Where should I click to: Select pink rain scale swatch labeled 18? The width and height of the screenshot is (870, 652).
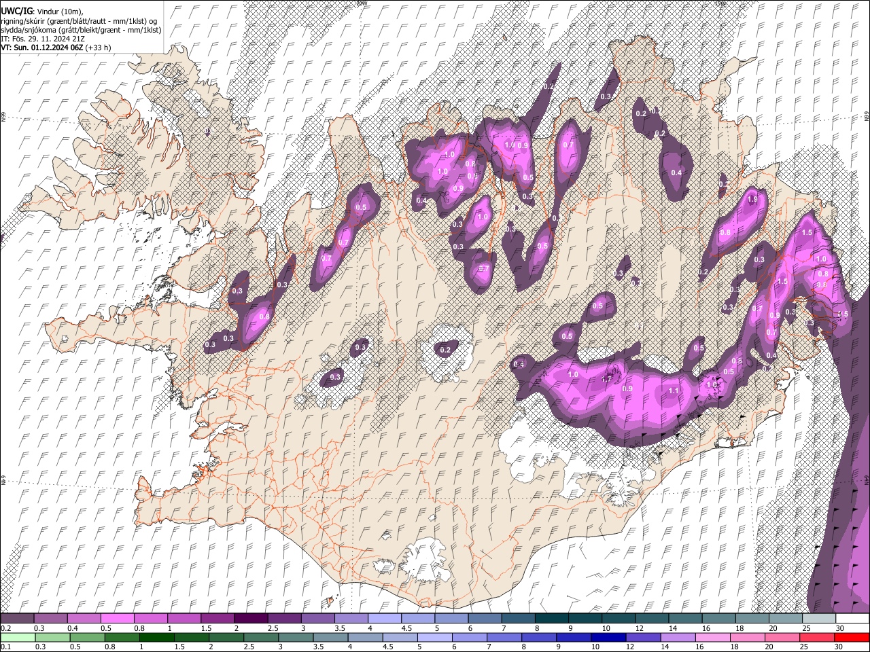click(x=747, y=637)
